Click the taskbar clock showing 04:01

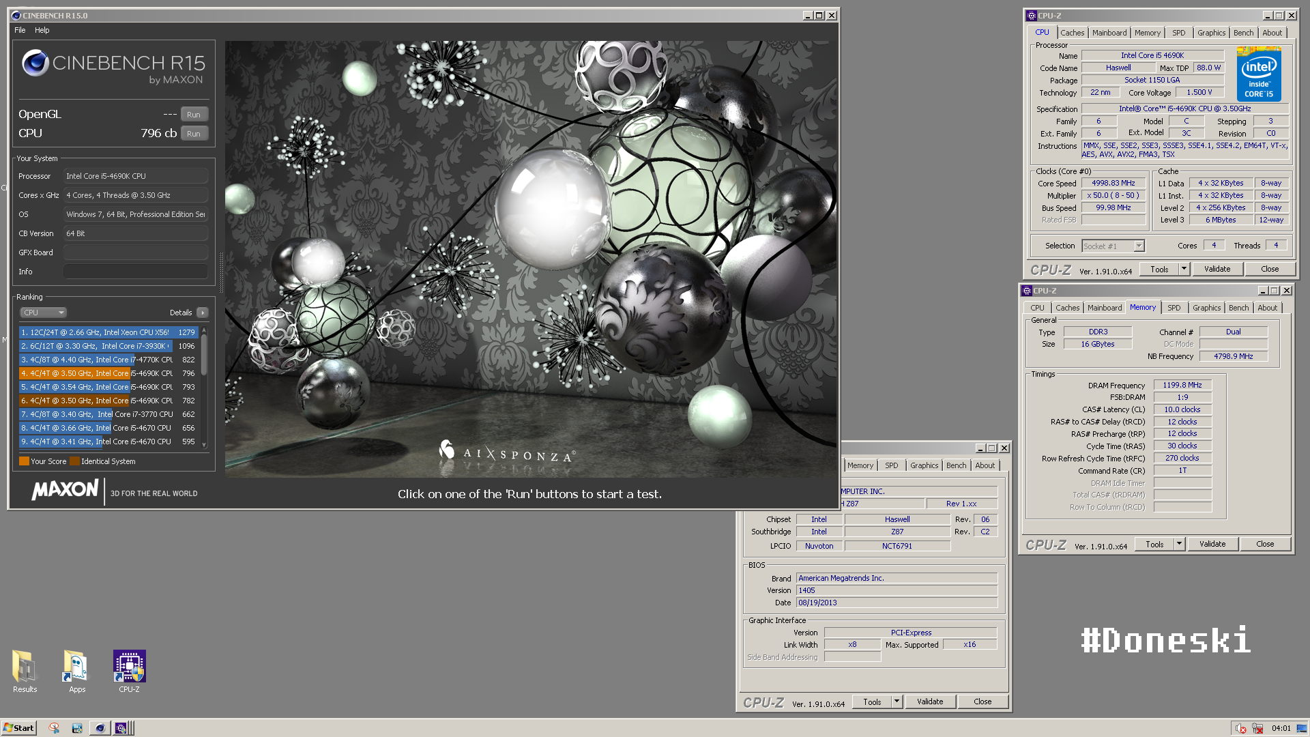pyautogui.click(x=1281, y=728)
